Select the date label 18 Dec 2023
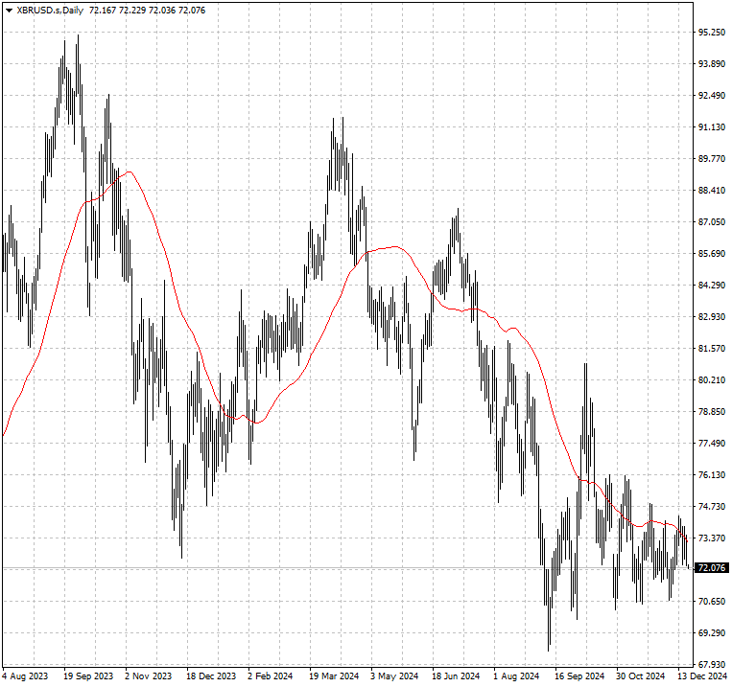The width and height of the screenshot is (732, 687). 211,676
